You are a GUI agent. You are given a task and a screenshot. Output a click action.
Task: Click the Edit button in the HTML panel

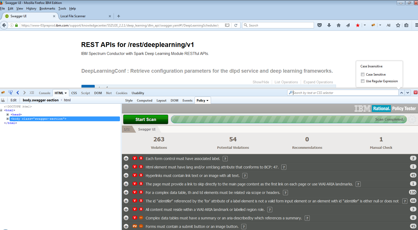pyautogui.click(x=14, y=100)
